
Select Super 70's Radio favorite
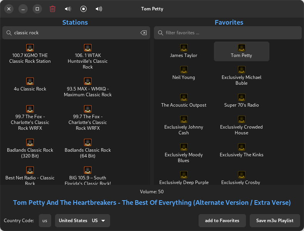(241, 101)
